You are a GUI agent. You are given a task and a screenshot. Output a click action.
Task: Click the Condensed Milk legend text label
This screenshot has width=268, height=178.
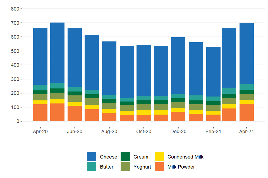point(185,157)
